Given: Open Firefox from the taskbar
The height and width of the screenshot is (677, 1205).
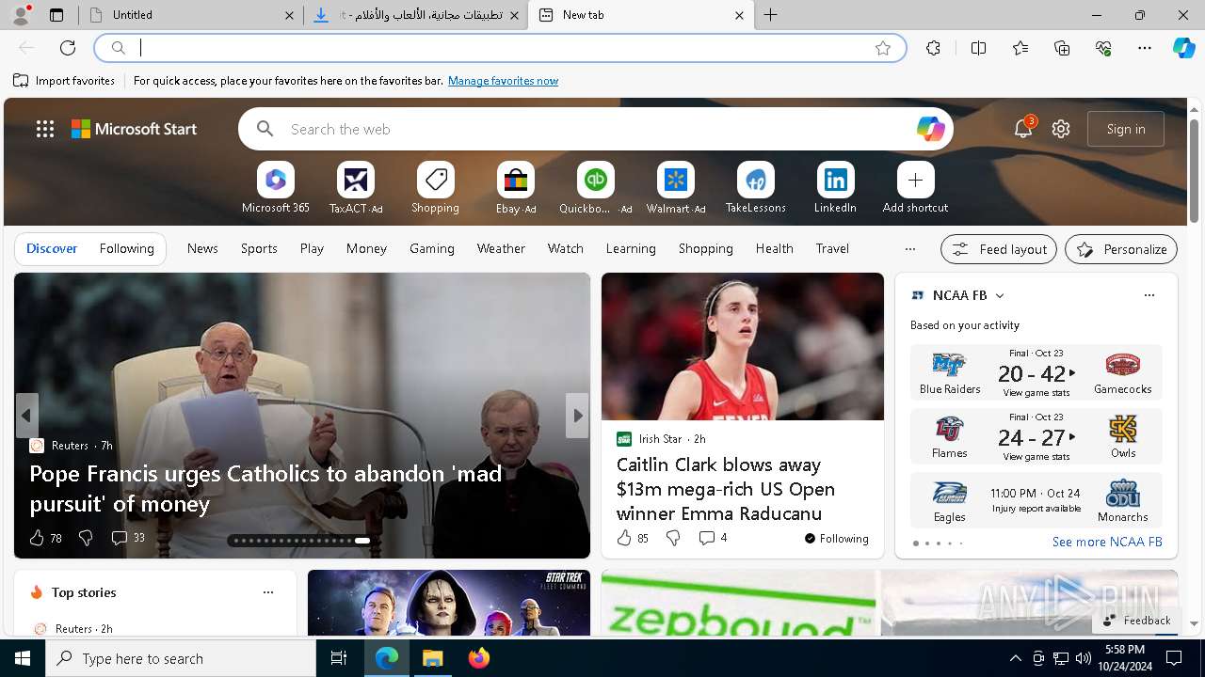Looking at the screenshot, I should click(479, 658).
